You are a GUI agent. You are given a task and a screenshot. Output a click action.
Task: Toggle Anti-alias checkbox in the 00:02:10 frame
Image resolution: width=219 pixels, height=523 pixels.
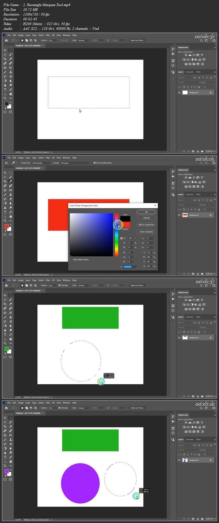click(59, 408)
